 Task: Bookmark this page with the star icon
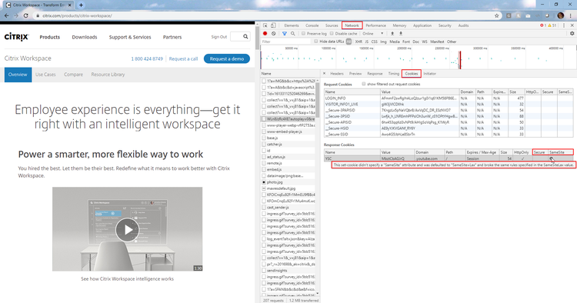pos(496,15)
